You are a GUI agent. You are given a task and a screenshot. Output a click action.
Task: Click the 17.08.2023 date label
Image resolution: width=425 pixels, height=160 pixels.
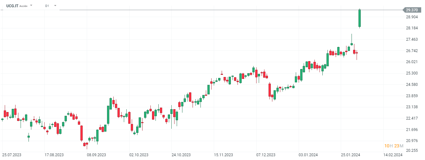(54, 155)
